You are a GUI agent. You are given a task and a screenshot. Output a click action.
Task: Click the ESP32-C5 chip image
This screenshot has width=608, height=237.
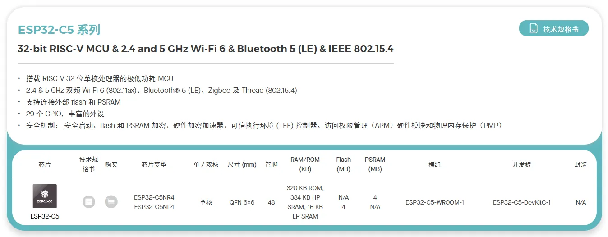(45, 196)
